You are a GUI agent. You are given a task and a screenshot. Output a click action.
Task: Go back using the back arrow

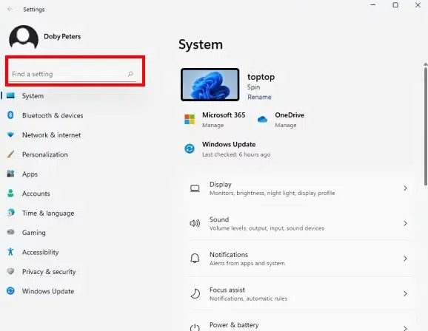coord(10,10)
